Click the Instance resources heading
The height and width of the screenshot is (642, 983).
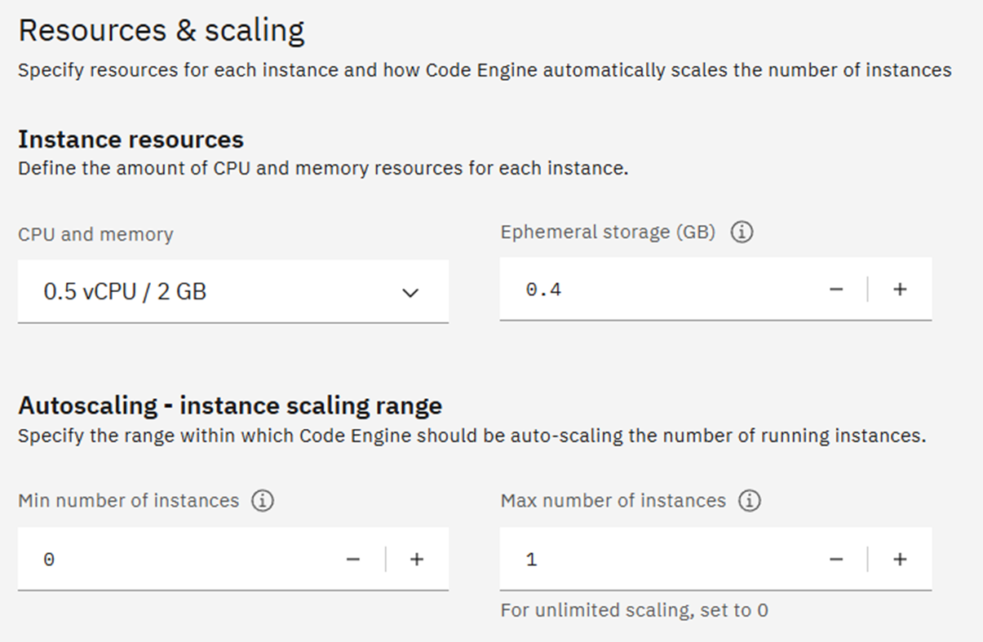tap(131, 139)
